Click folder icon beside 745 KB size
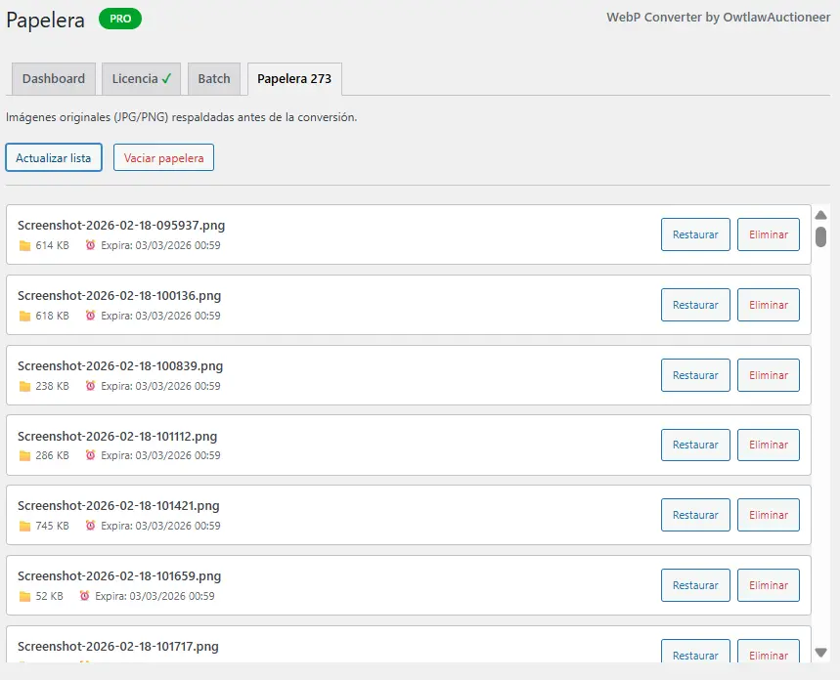This screenshot has width=840, height=680. coord(24,526)
